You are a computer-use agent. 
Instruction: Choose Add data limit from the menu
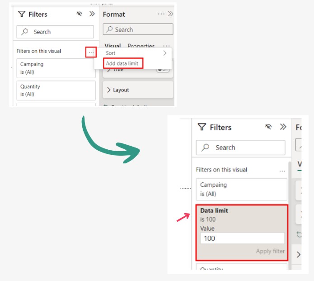pos(122,63)
